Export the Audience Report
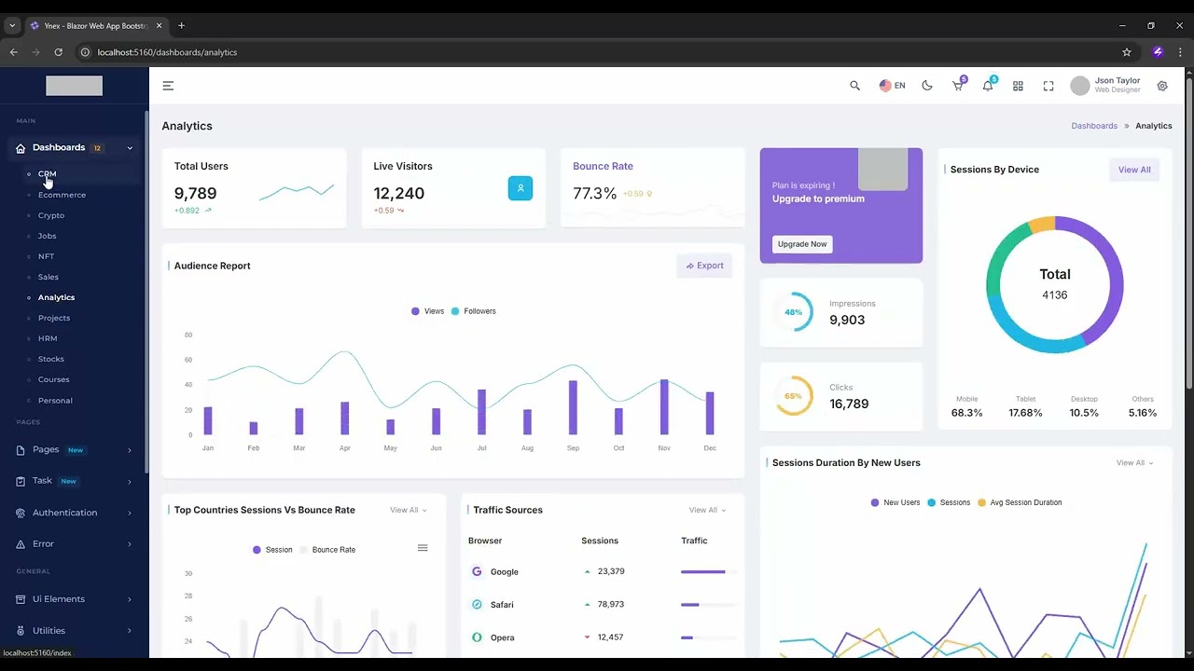Viewport: 1194px width, 671px height. [x=704, y=266]
